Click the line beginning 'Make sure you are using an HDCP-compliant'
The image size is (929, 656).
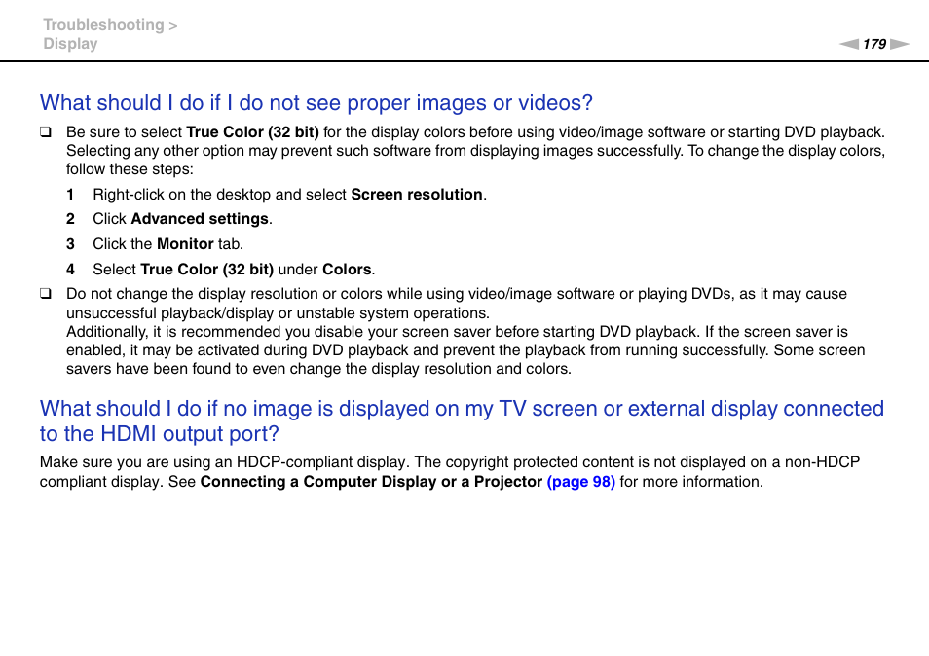point(450,461)
